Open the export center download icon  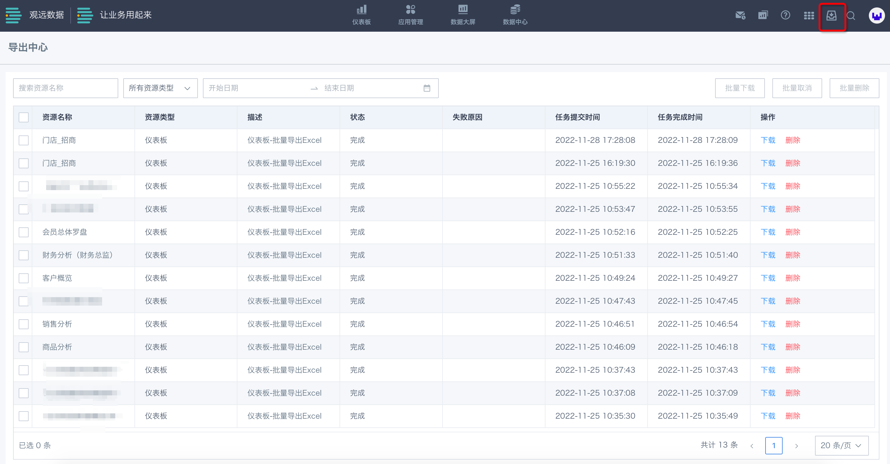tap(831, 15)
